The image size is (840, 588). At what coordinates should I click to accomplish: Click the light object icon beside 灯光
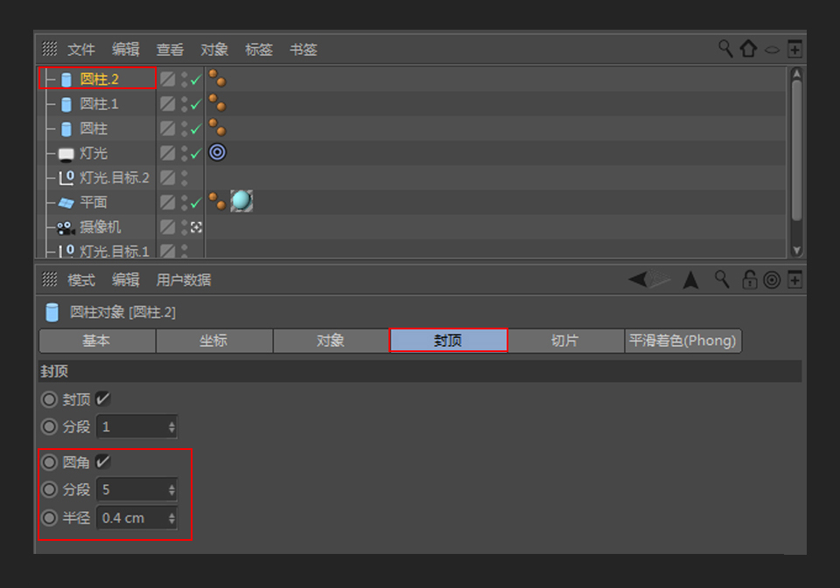tap(64, 153)
